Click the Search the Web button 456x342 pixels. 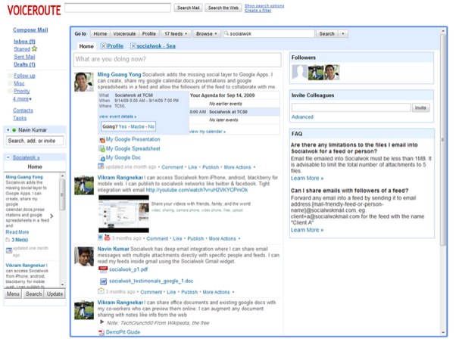[x=223, y=8]
